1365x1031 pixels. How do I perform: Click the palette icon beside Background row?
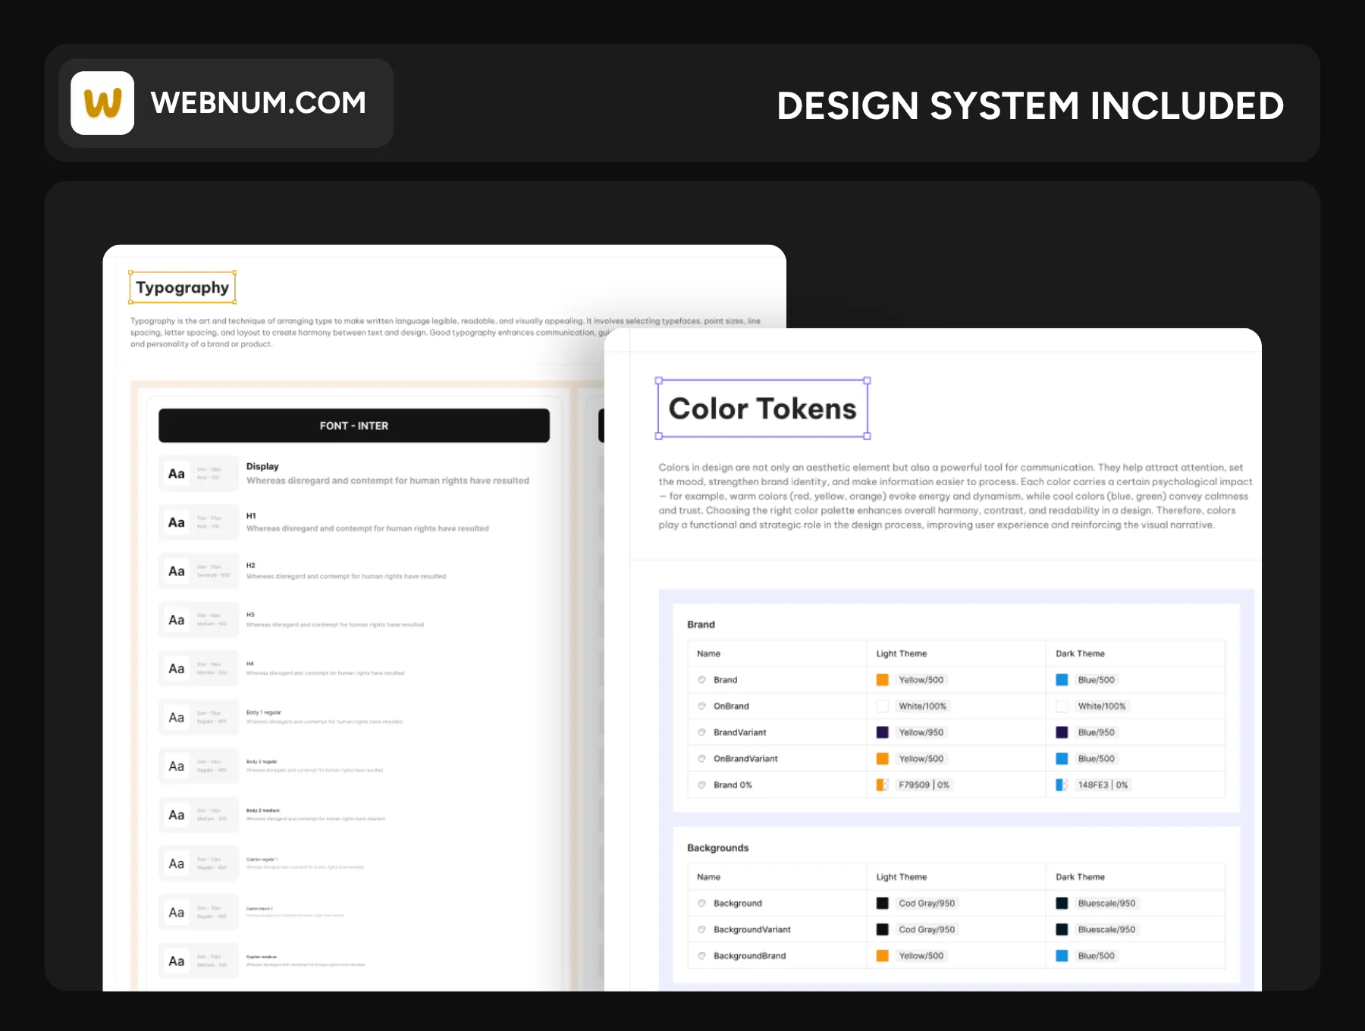pyautogui.click(x=701, y=903)
